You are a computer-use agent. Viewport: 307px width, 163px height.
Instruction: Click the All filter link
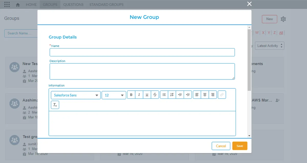(x=281, y=33)
